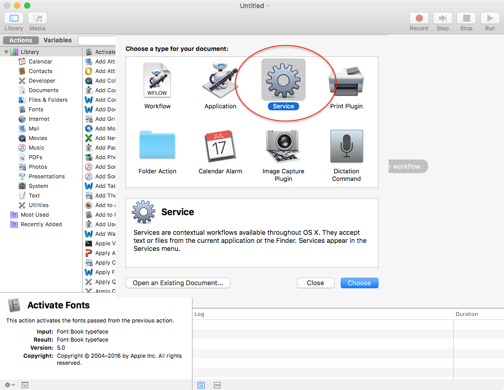504x390 pixels.
Task: Click Open an Existing Document button
Action: [x=178, y=283]
